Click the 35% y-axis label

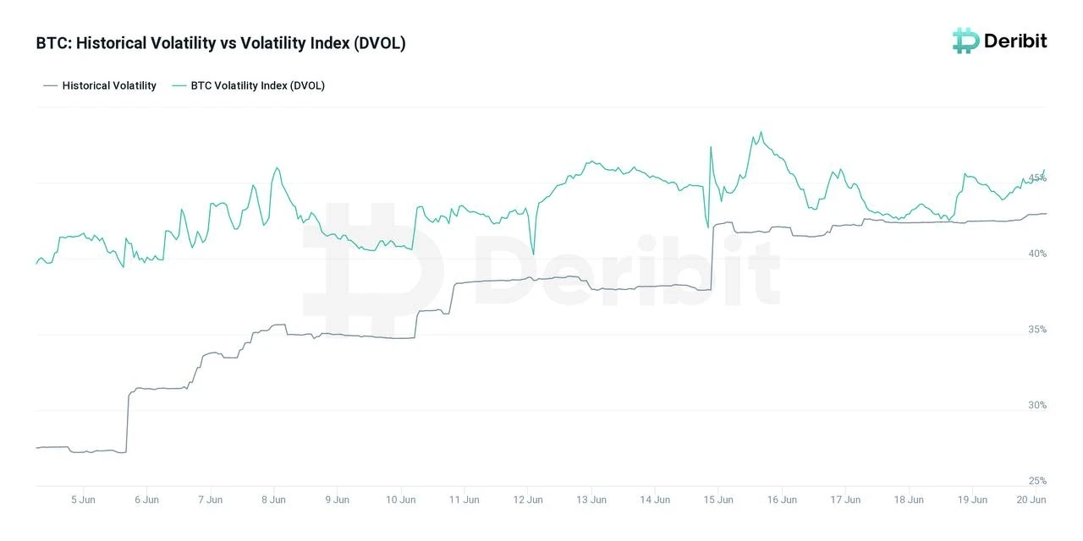(x=1037, y=330)
